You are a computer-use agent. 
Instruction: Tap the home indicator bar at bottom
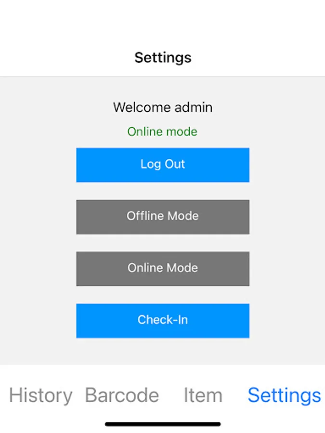pos(163,424)
